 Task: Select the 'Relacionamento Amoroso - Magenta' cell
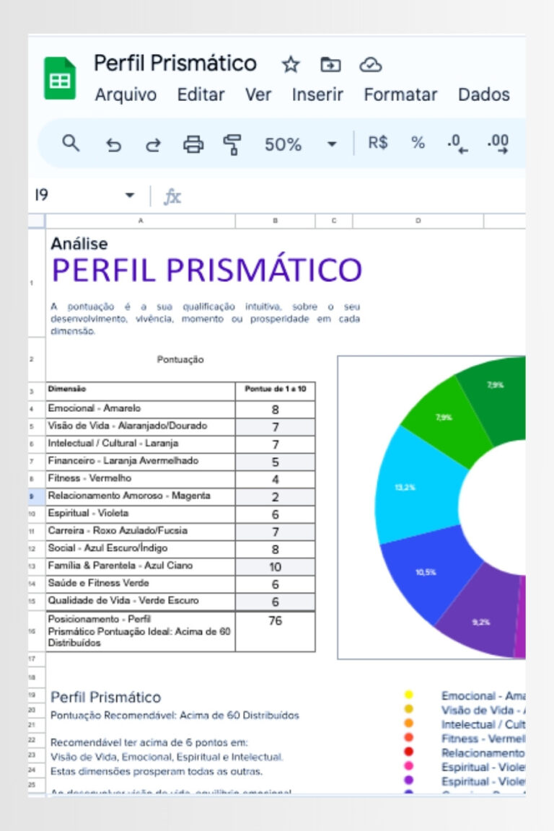pos(141,496)
